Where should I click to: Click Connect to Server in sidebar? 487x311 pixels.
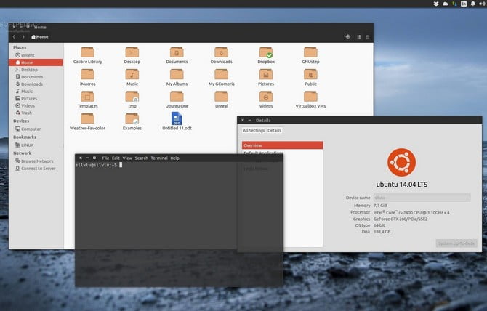36,169
